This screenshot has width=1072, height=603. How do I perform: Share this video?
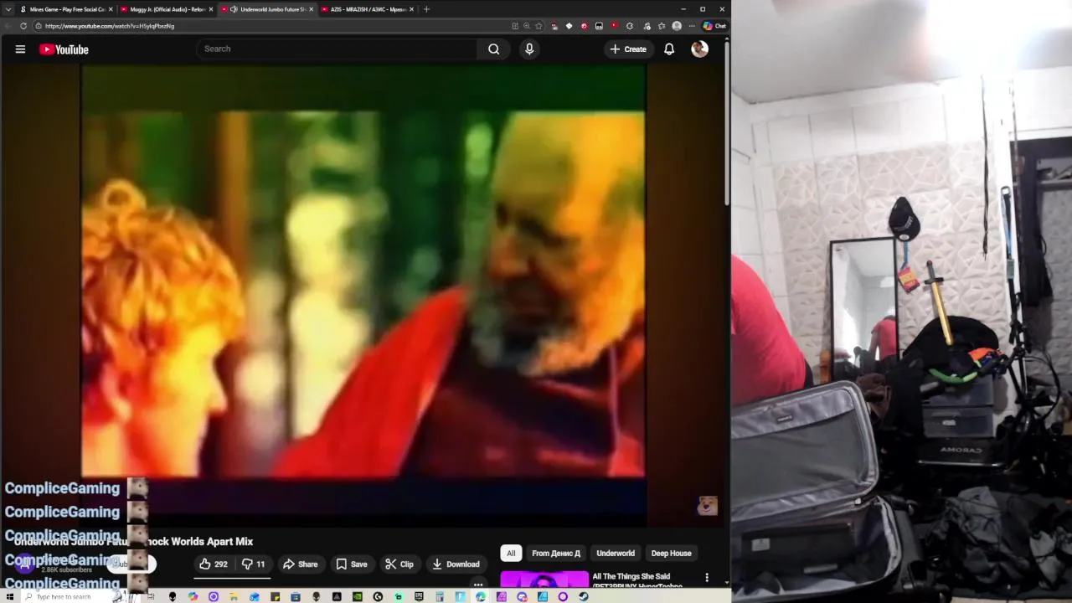point(300,564)
